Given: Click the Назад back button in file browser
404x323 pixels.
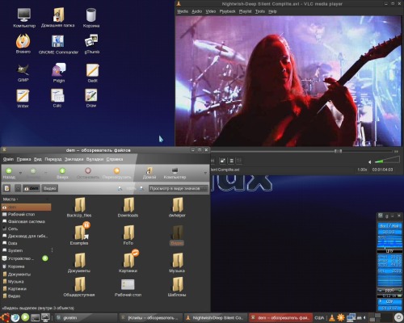Looking at the screenshot, I should 9,173.
